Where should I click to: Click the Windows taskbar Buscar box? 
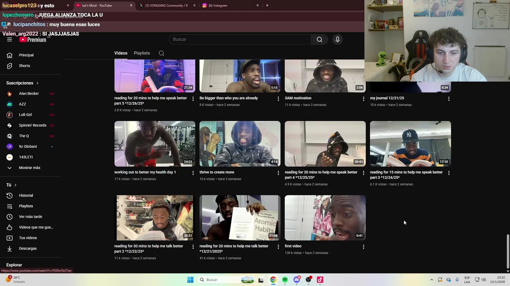[x=226, y=280]
